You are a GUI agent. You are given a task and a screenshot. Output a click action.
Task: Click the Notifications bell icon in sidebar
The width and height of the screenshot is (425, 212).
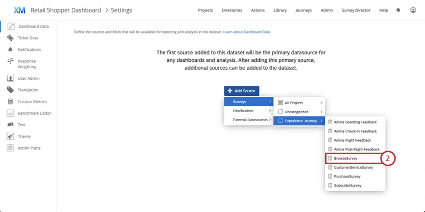click(x=10, y=49)
